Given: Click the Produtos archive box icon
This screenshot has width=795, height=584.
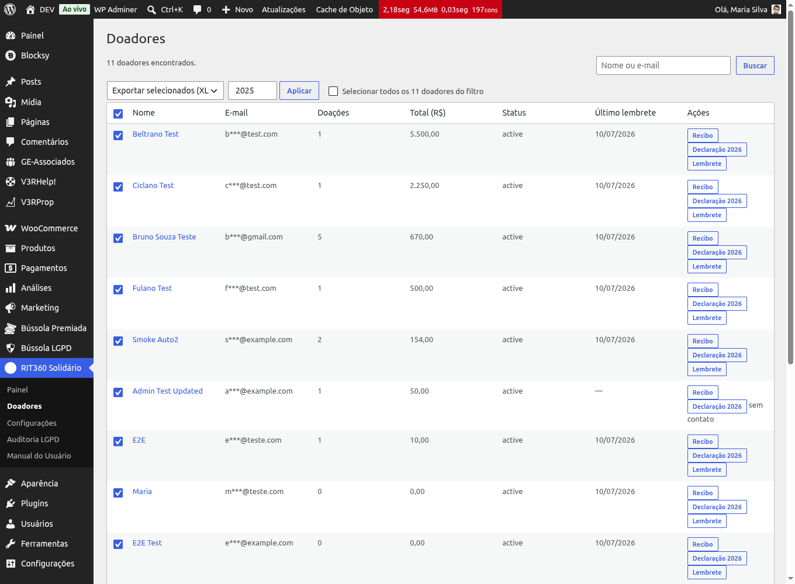Looking at the screenshot, I should tap(11, 248).
